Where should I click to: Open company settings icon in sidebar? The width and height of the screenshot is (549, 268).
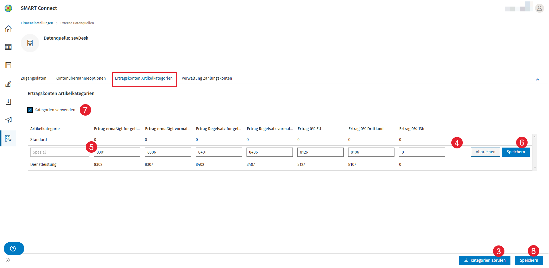[x=8, y=138]
